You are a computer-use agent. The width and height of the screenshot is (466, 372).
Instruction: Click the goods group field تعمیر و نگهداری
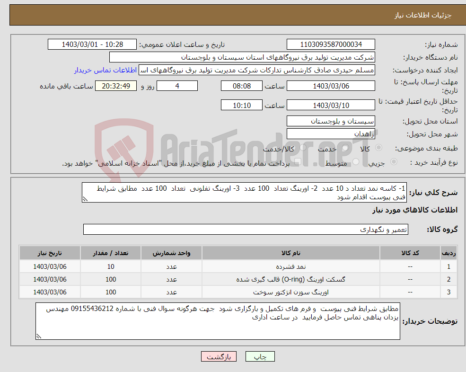[246, 230]
